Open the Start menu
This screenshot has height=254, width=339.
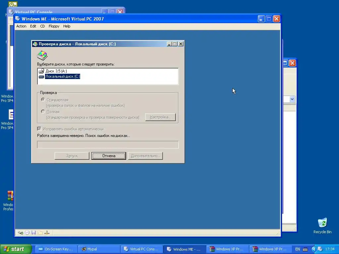tap(16, 249)
